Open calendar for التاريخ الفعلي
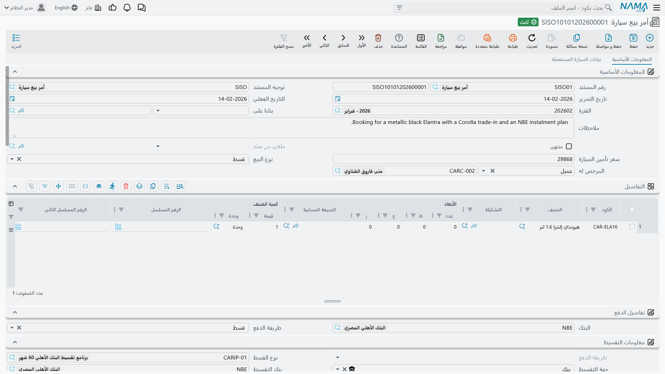 (12, 99)
